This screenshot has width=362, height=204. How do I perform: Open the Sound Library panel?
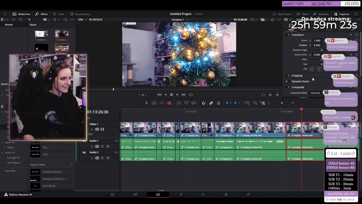point(80,14)
